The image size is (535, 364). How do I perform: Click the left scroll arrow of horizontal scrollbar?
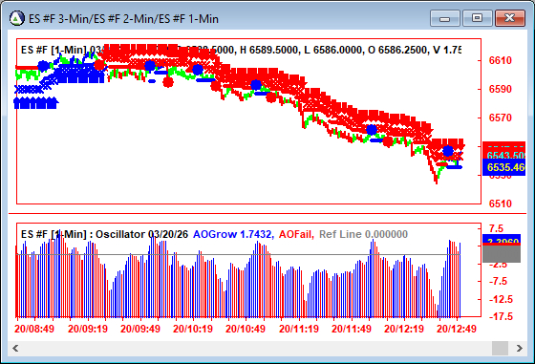pos(15,349)
